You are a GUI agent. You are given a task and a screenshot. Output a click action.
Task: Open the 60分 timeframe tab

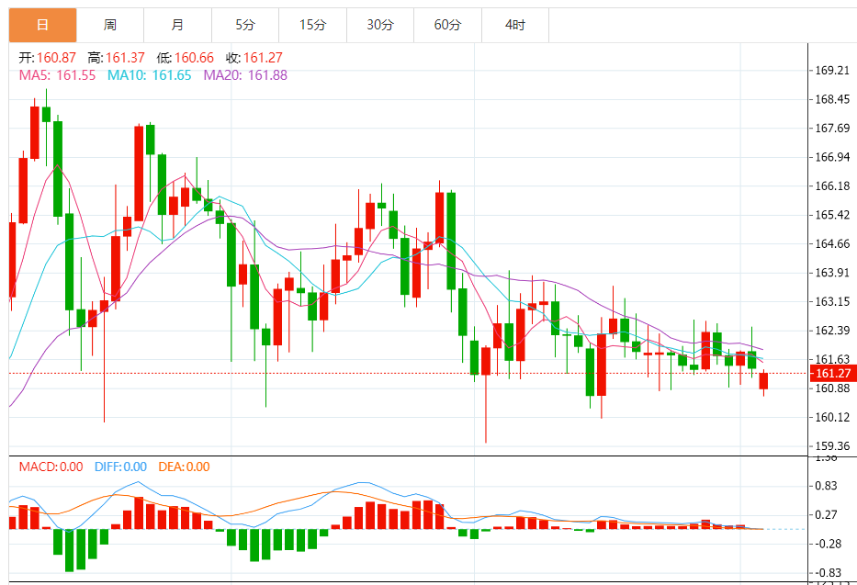tap(447, 25)
